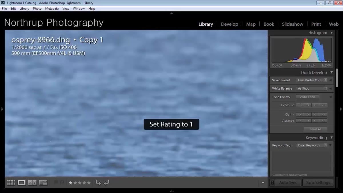343x193 pixels.
Task: Click the osprey water photo
Action: 136,103
